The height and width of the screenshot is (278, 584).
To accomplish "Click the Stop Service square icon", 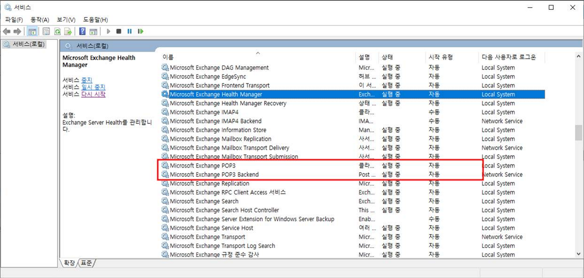I will (119, 31).
